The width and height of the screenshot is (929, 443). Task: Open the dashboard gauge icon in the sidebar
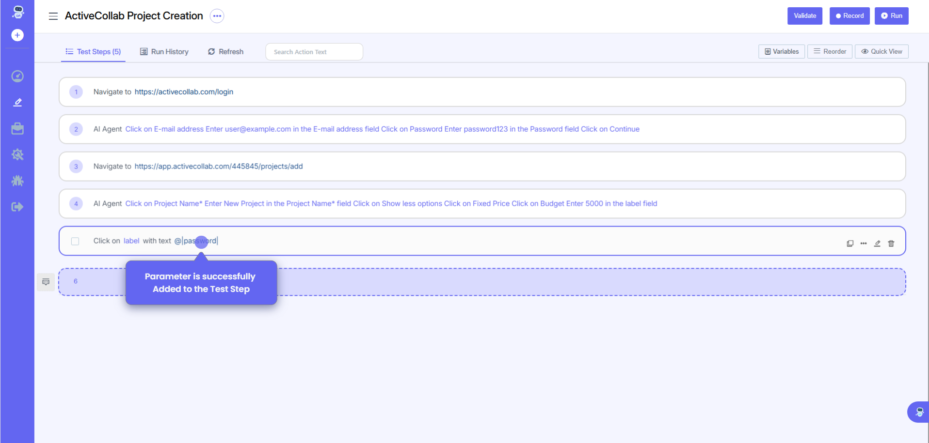(x=17, y=76)
